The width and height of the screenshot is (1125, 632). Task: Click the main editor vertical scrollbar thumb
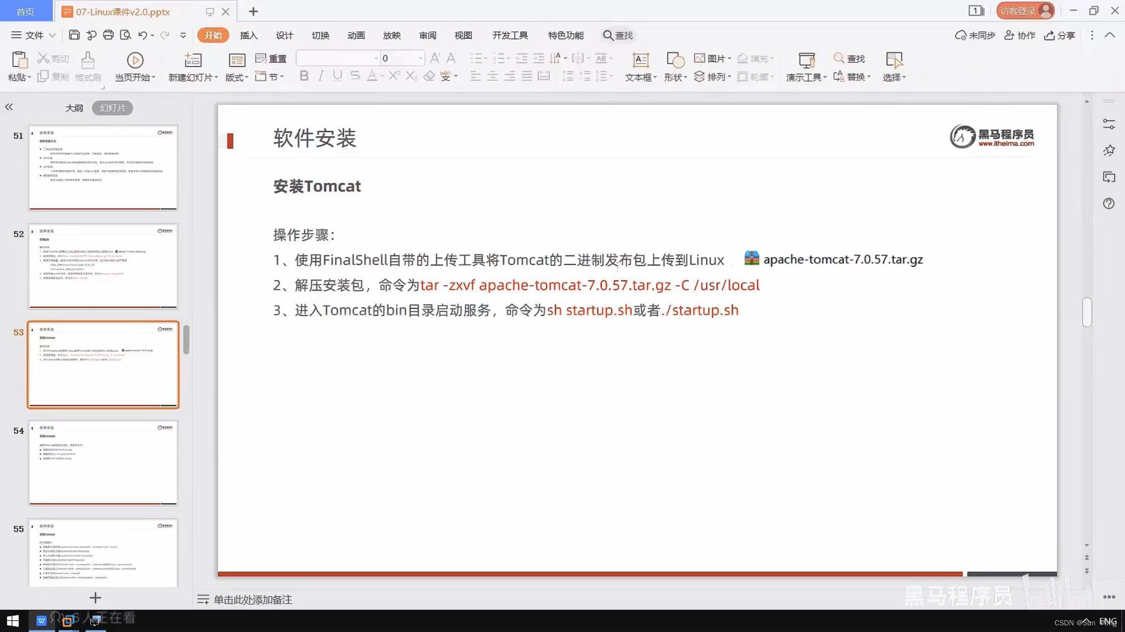1087,312
